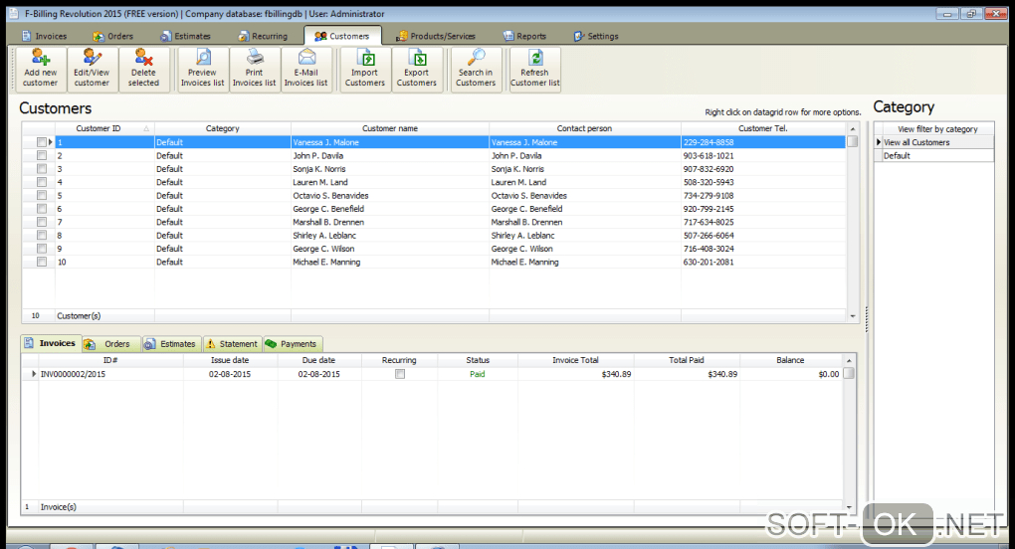Click Delete selected customer icon
The image size is (1015, 549).
pos(143,70)
